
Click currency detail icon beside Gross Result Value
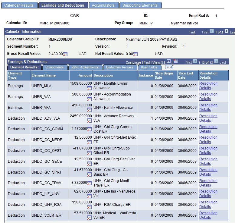65,54
